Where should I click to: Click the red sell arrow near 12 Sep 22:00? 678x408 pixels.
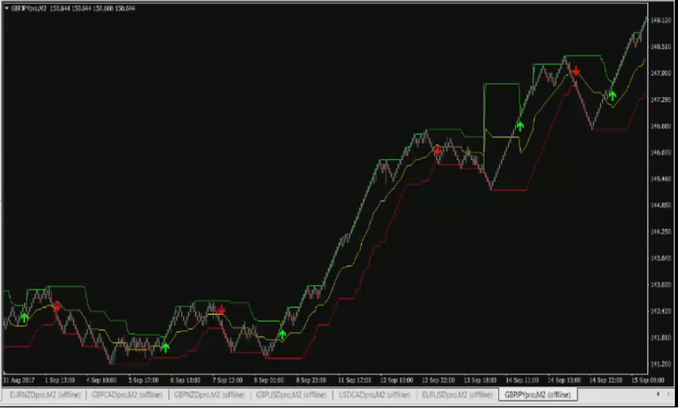[x=437, y=150]
